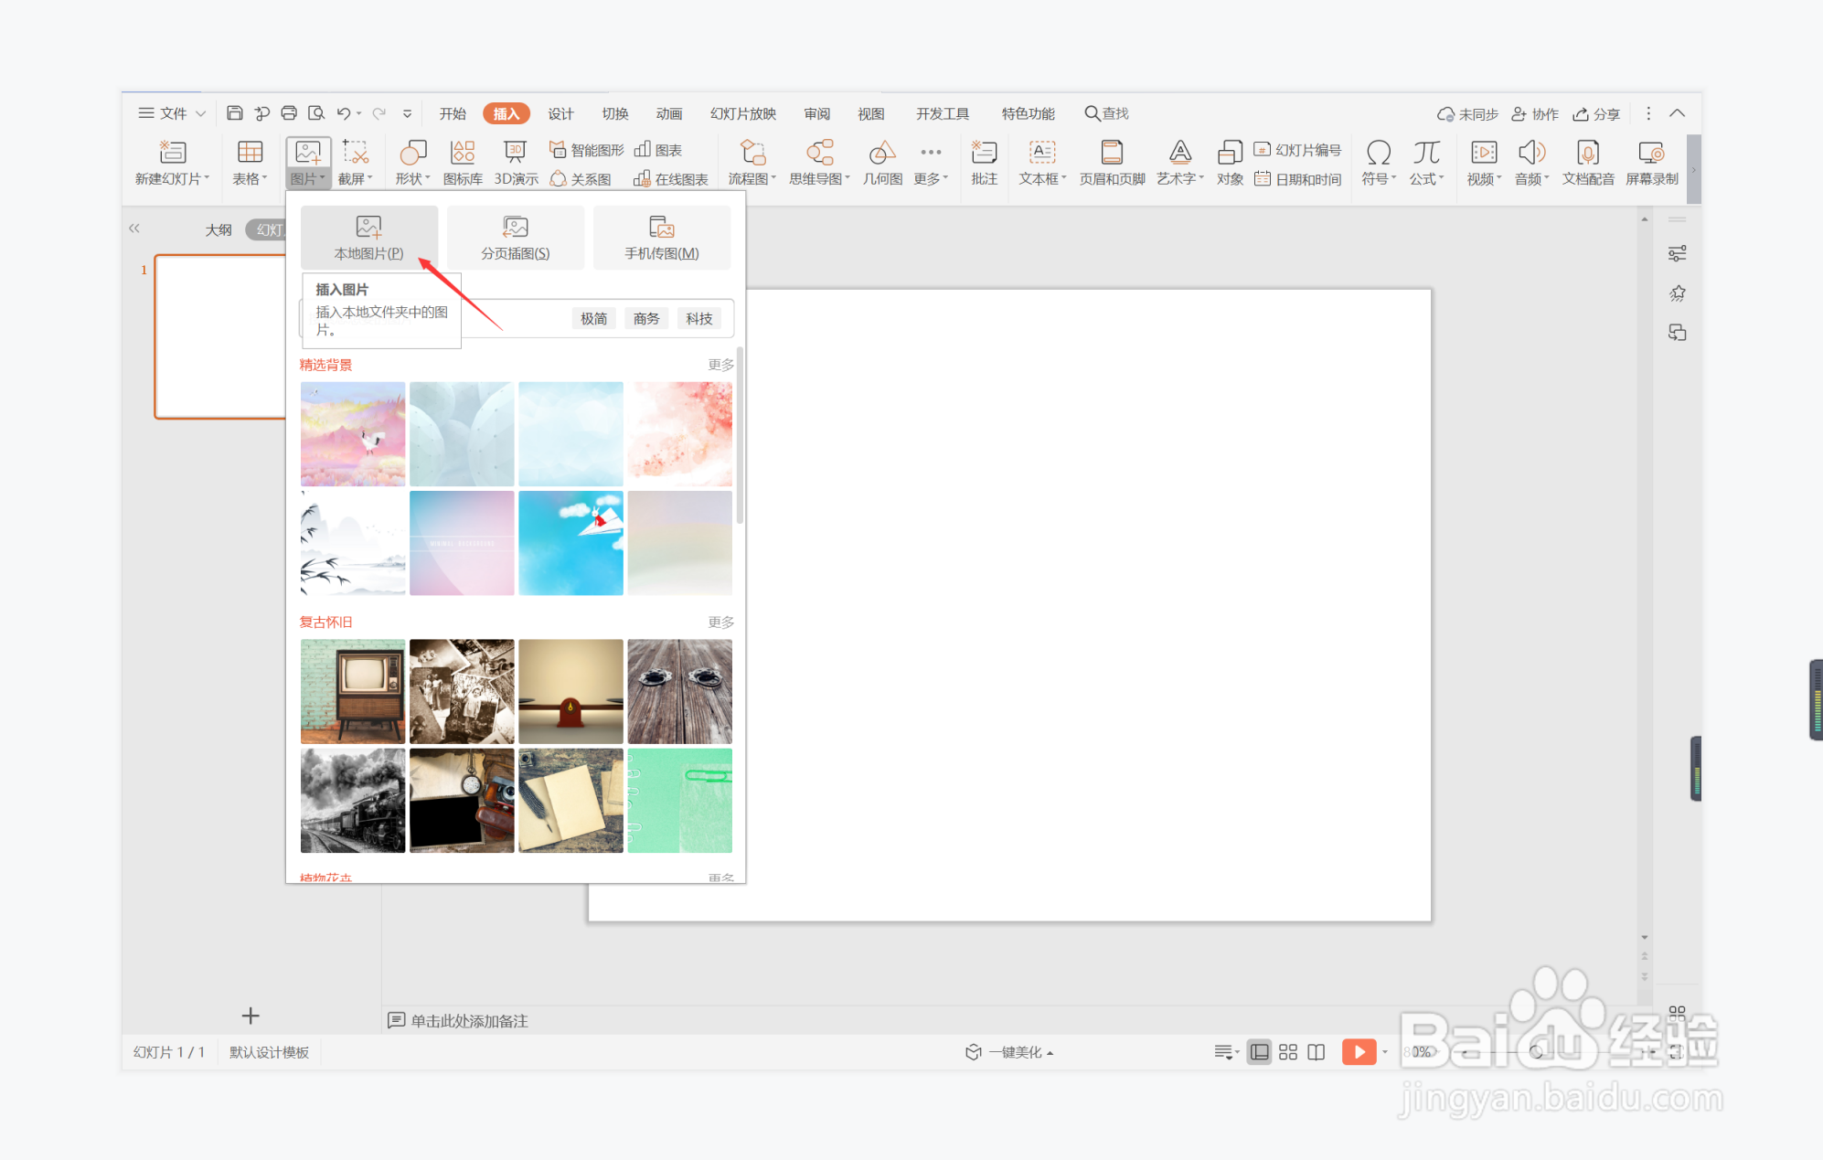Open the Animation (动画) ribbon tab
The height and width of the screenshot is (1160, 1823).
[x=669, y=113]
